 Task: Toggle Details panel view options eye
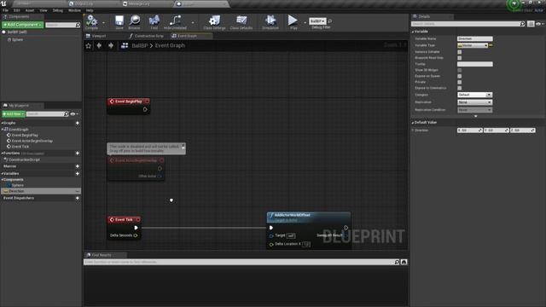point(539,24)
